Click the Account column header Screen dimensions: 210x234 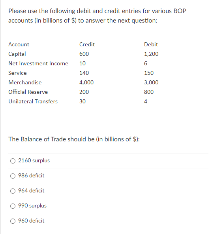pyautogui.click(x=19, y=44)
